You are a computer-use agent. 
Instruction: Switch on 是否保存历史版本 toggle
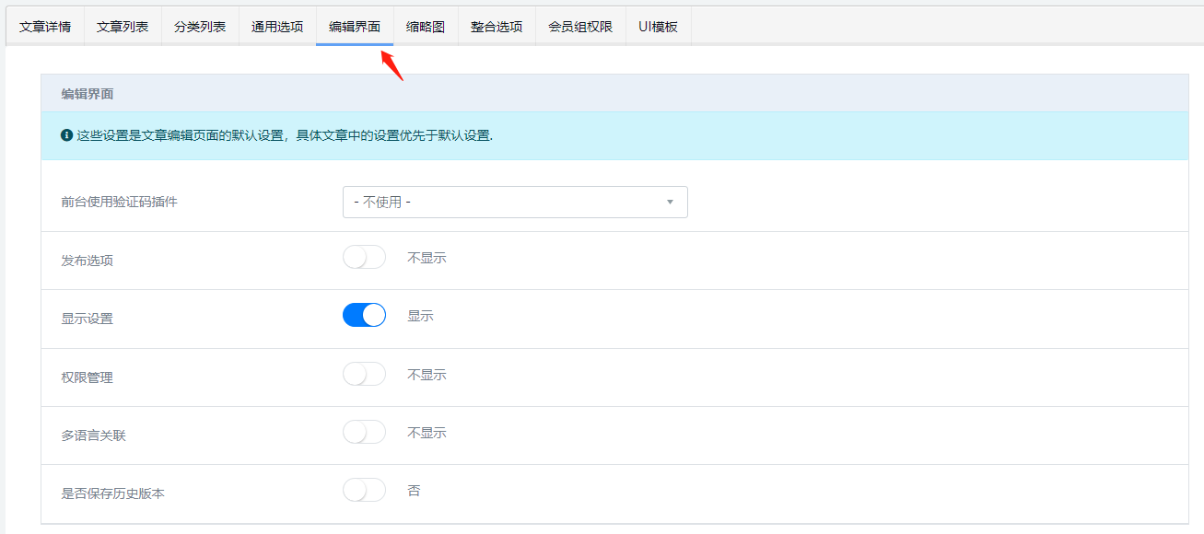tap(364, 491)
